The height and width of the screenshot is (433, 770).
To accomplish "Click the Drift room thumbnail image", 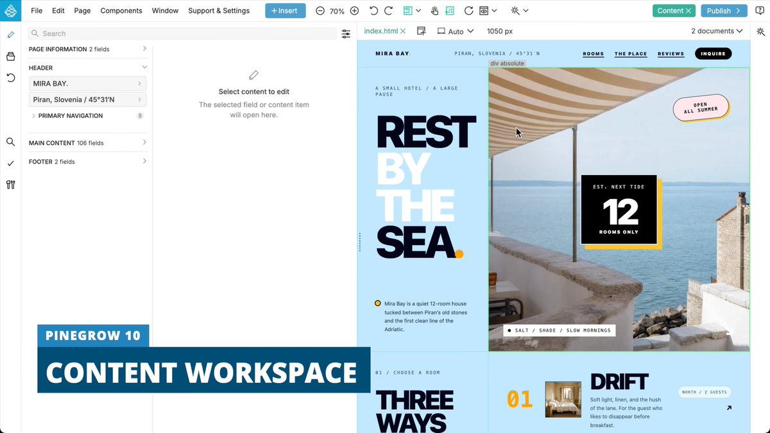I will pyautogui.click(x=563, y=400).
